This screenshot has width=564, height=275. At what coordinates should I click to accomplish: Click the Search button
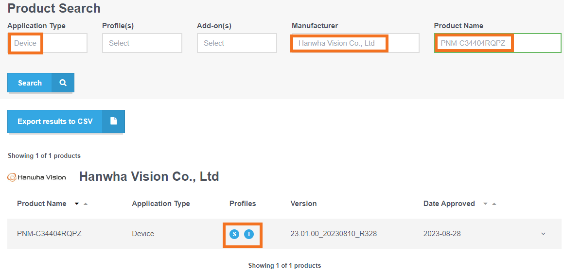click(41, 83)
